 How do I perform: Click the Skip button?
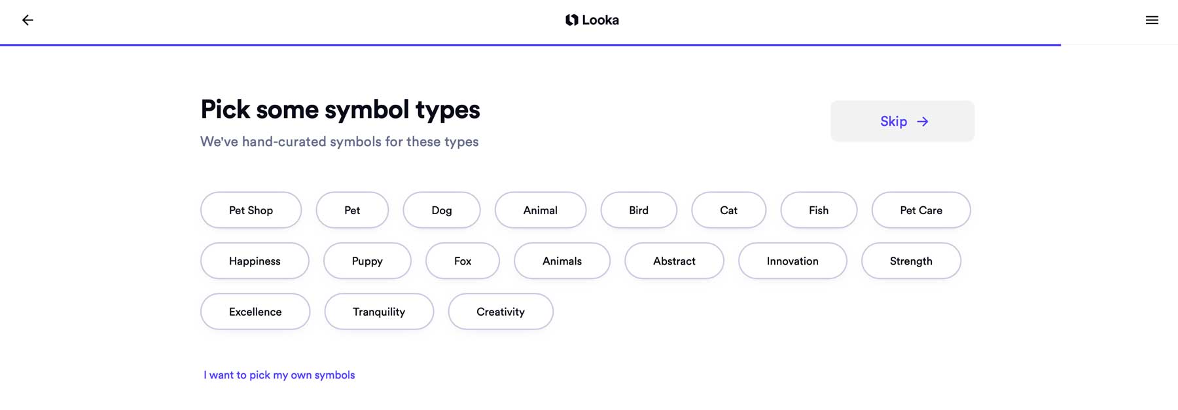point(902,121)
